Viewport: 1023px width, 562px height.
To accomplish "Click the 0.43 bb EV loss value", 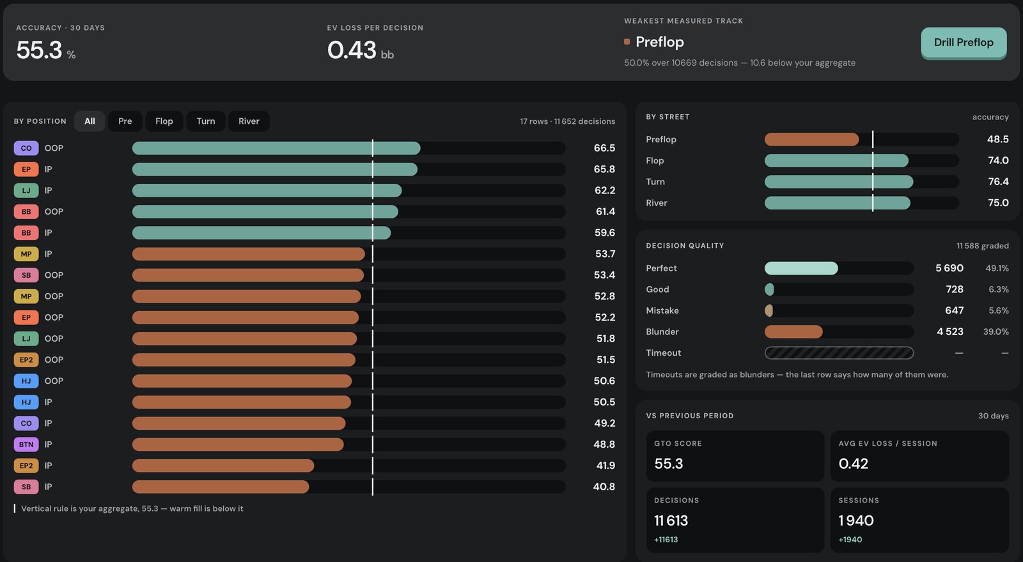I will [x=361, y=50].
